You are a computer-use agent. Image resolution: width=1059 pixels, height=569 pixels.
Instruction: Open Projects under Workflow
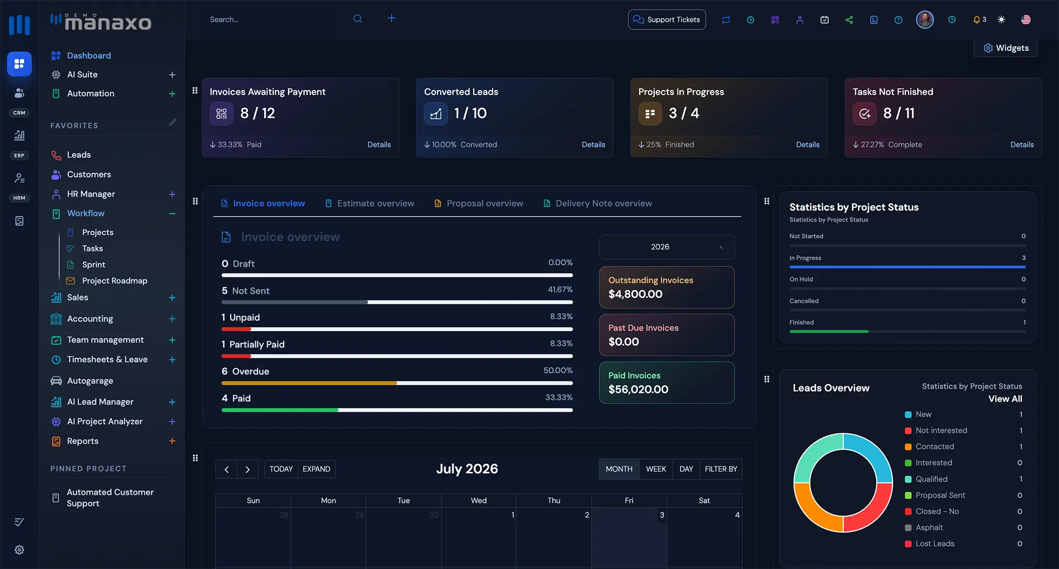coord(98,232)
